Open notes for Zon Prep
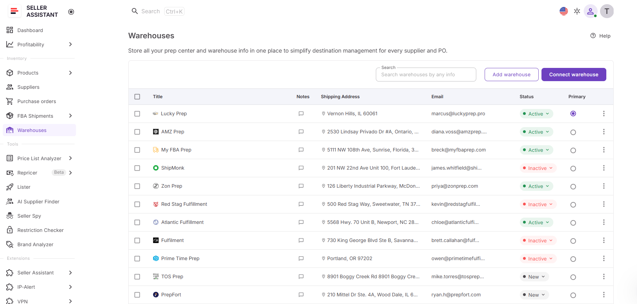The height and width of the screenshot is (304, 637). 301,186
